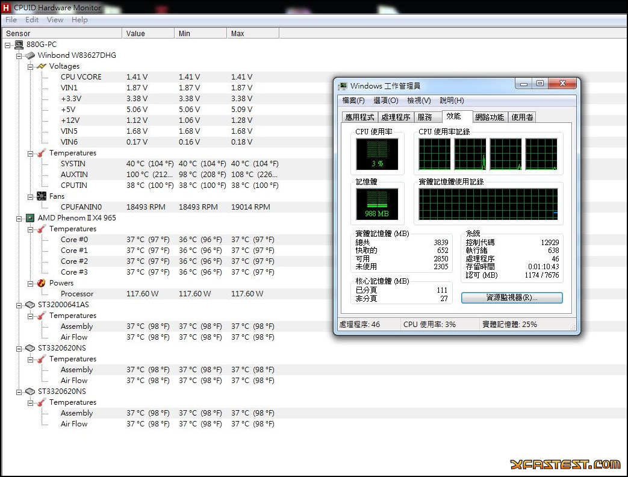628x477 pixels.
Task: Click the Value column header
Action: pyautogui.click(x=148, y=33)
